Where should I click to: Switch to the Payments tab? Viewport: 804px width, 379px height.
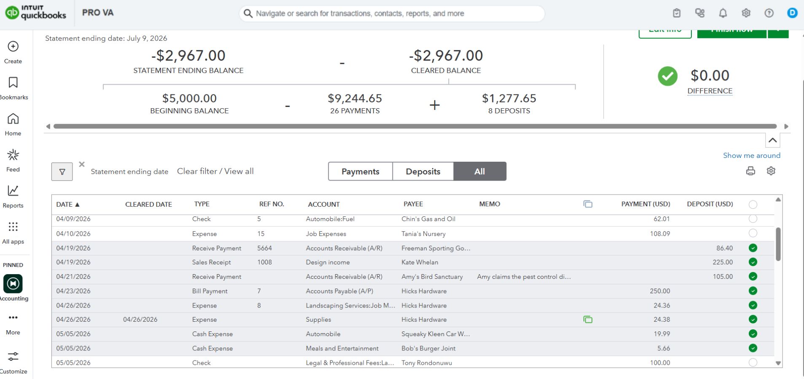[x=360, y=171]
